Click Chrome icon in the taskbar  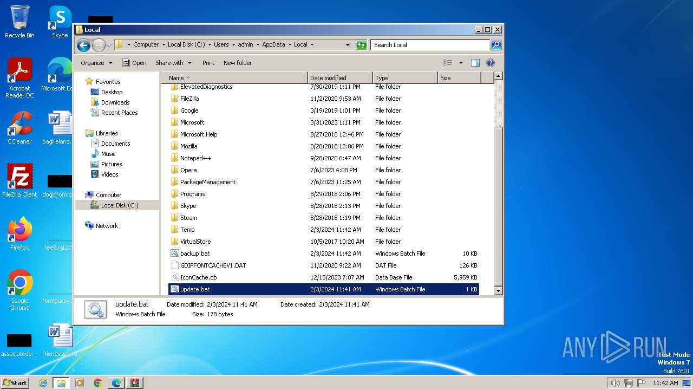coord(98,383)
